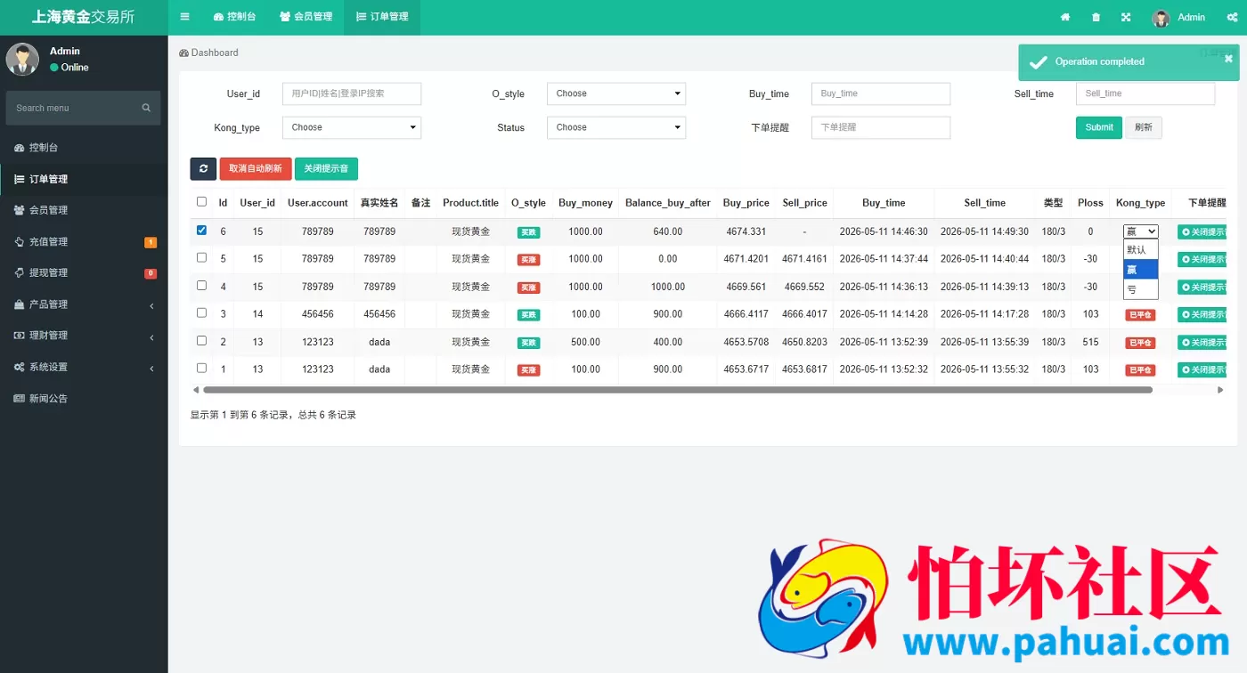Open 充值管理 in sidebar
Screen dimensions: 1247x673
click(x=84, y=241)
